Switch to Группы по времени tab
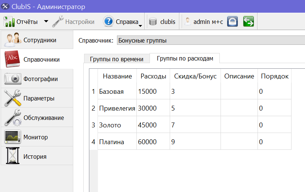Screen dimensions: 305x192 pos(117,59)
